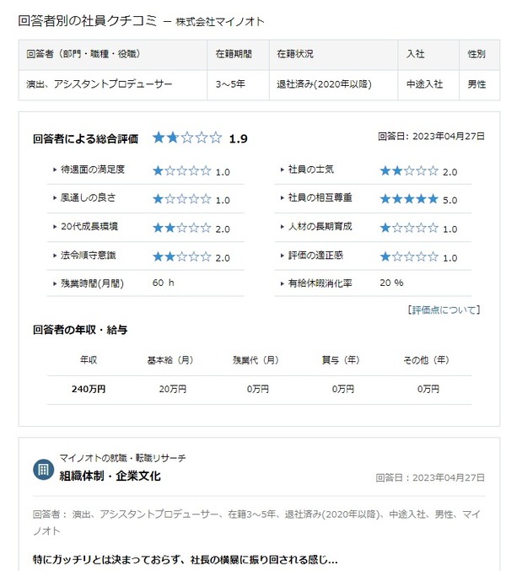Click the 回答日 date in the rating panel
The height and width of the screenshot is (571, 506).
tap(431, 137)
